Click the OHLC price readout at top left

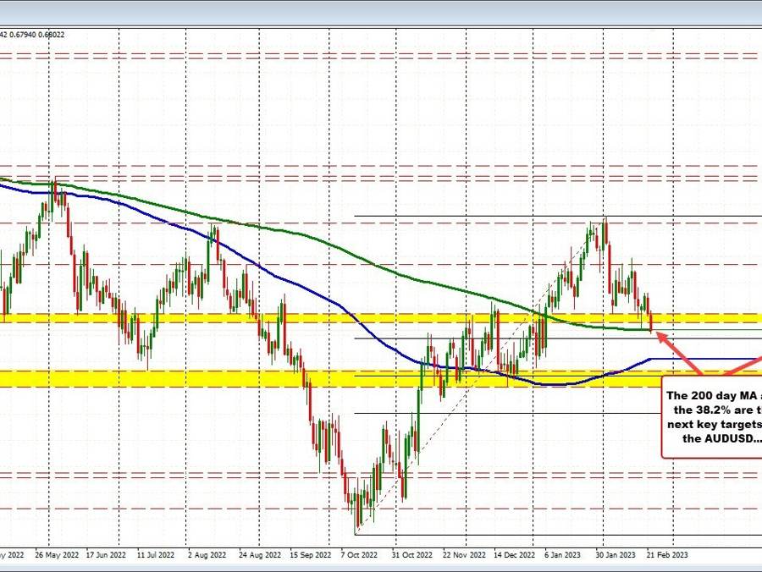tap(32, 35)
